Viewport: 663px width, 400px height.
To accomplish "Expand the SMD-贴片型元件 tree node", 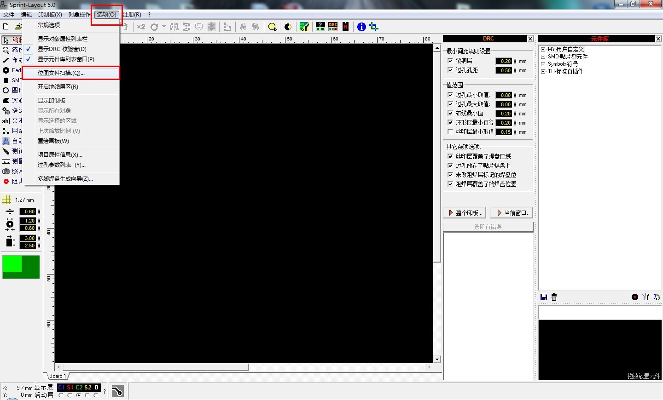I will pos(543,57).
